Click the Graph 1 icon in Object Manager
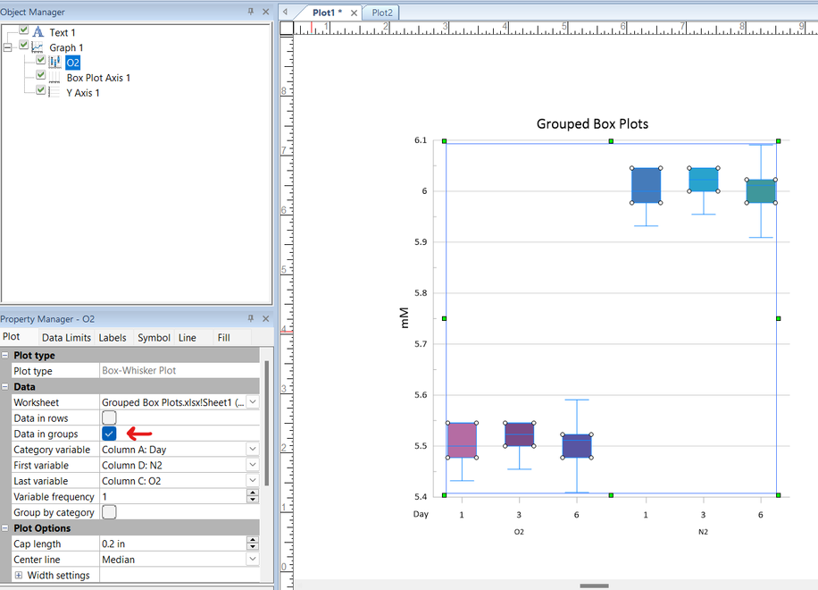 pos(38,47)
